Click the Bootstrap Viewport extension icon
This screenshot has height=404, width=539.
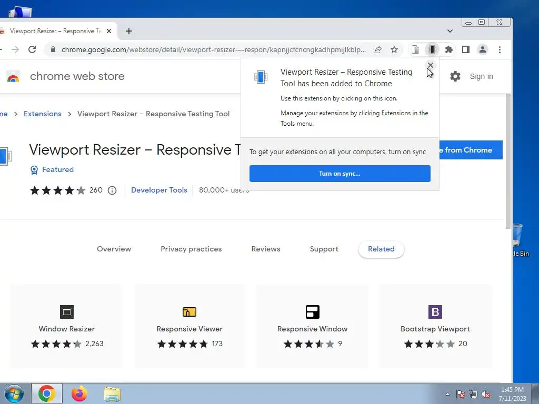[435, 312]
